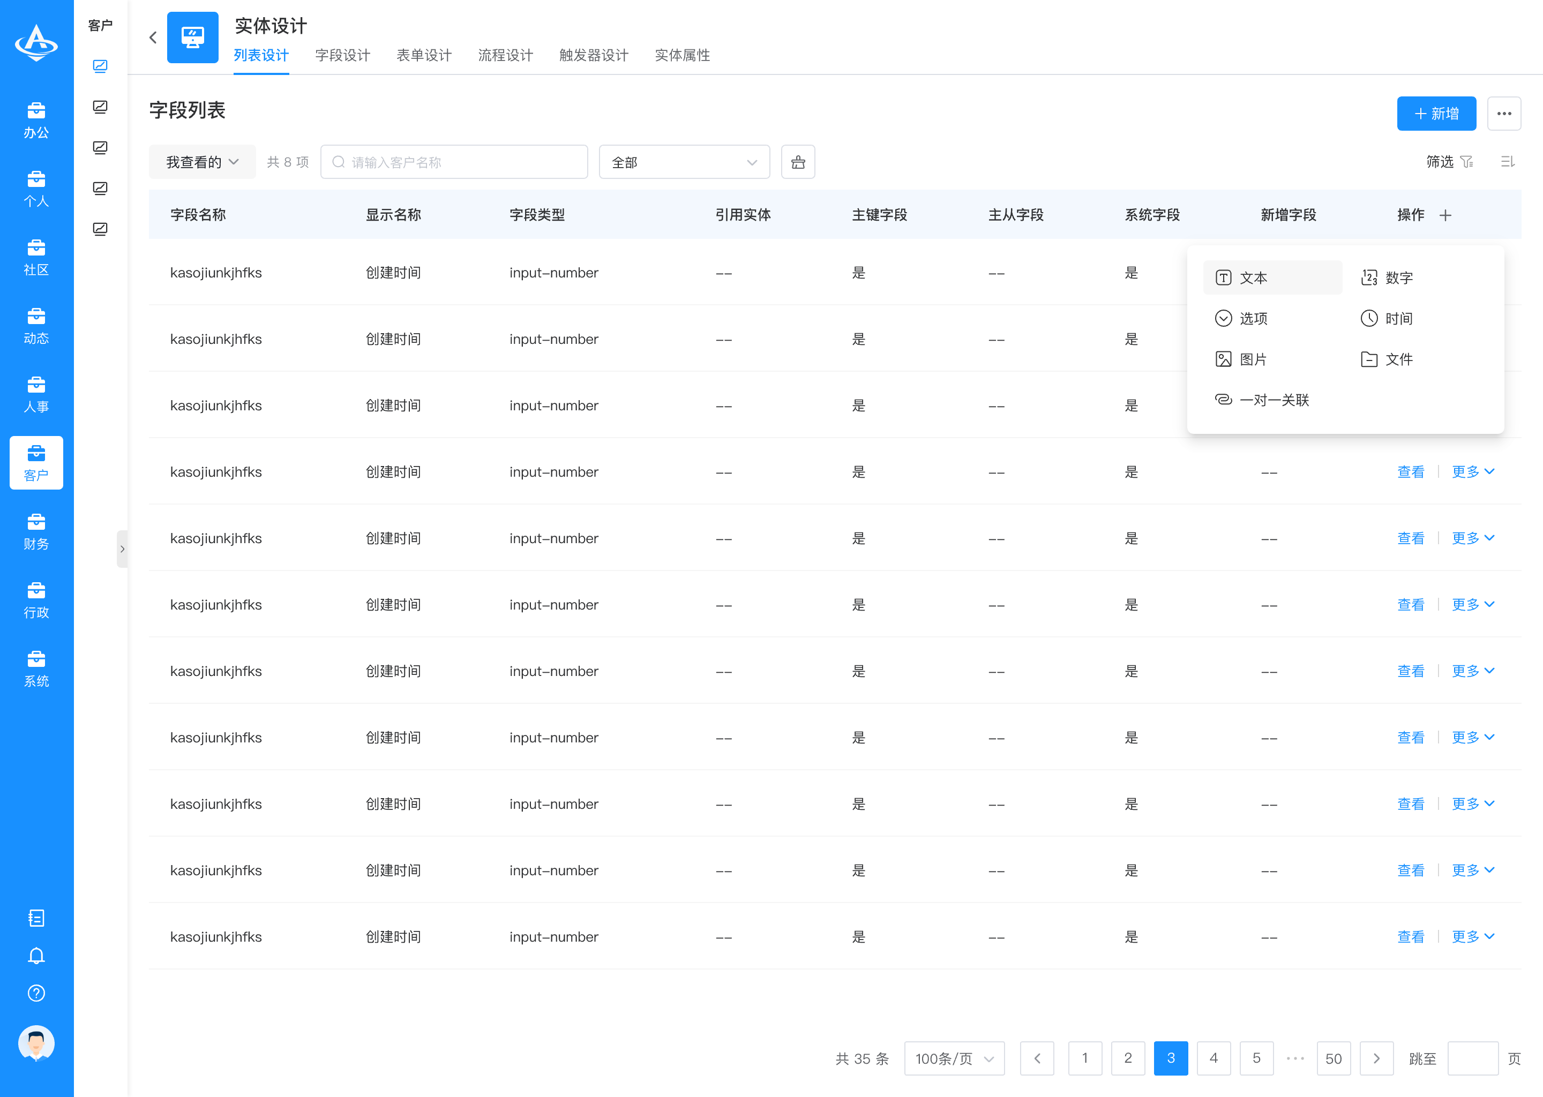Expand the 我查看的 dropdown
The image size is (1543, 1097).
(202, 162)
